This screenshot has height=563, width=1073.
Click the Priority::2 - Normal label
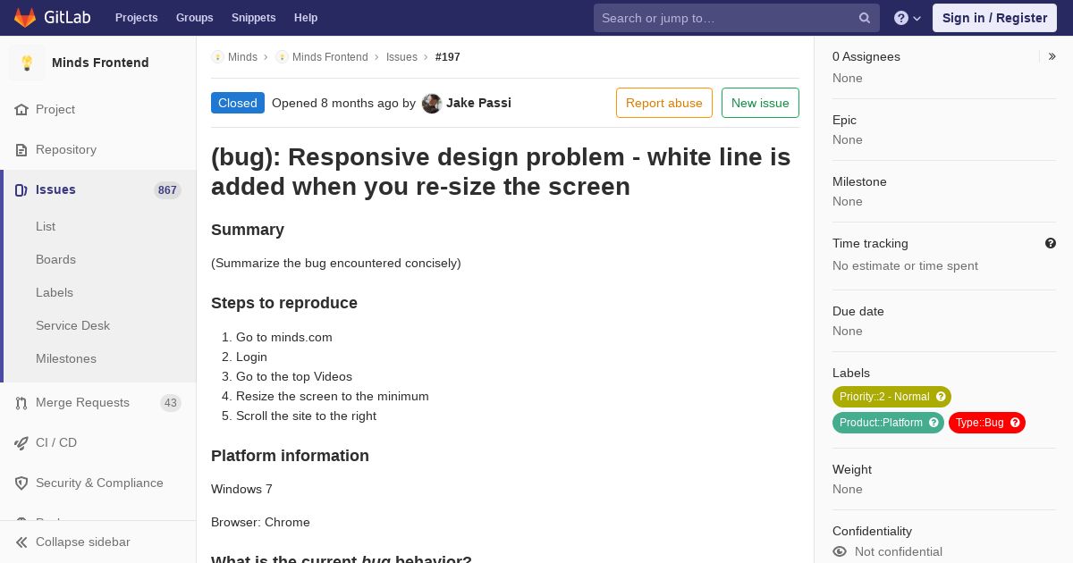click(891, 397)
